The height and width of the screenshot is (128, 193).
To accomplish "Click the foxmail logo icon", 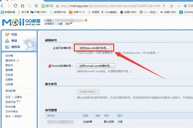I will [x=50, y=66].
